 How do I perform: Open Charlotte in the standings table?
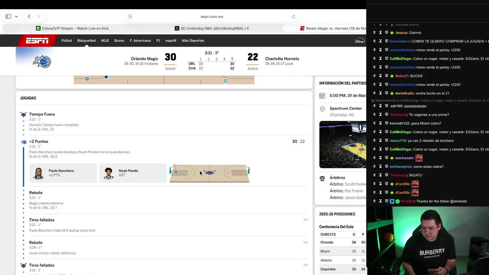[x=328, y=269]
